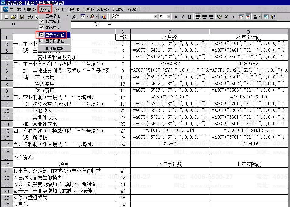Open the font size dropdown showing 12
This screenshot has width=290, height=207.
(168, 16)
